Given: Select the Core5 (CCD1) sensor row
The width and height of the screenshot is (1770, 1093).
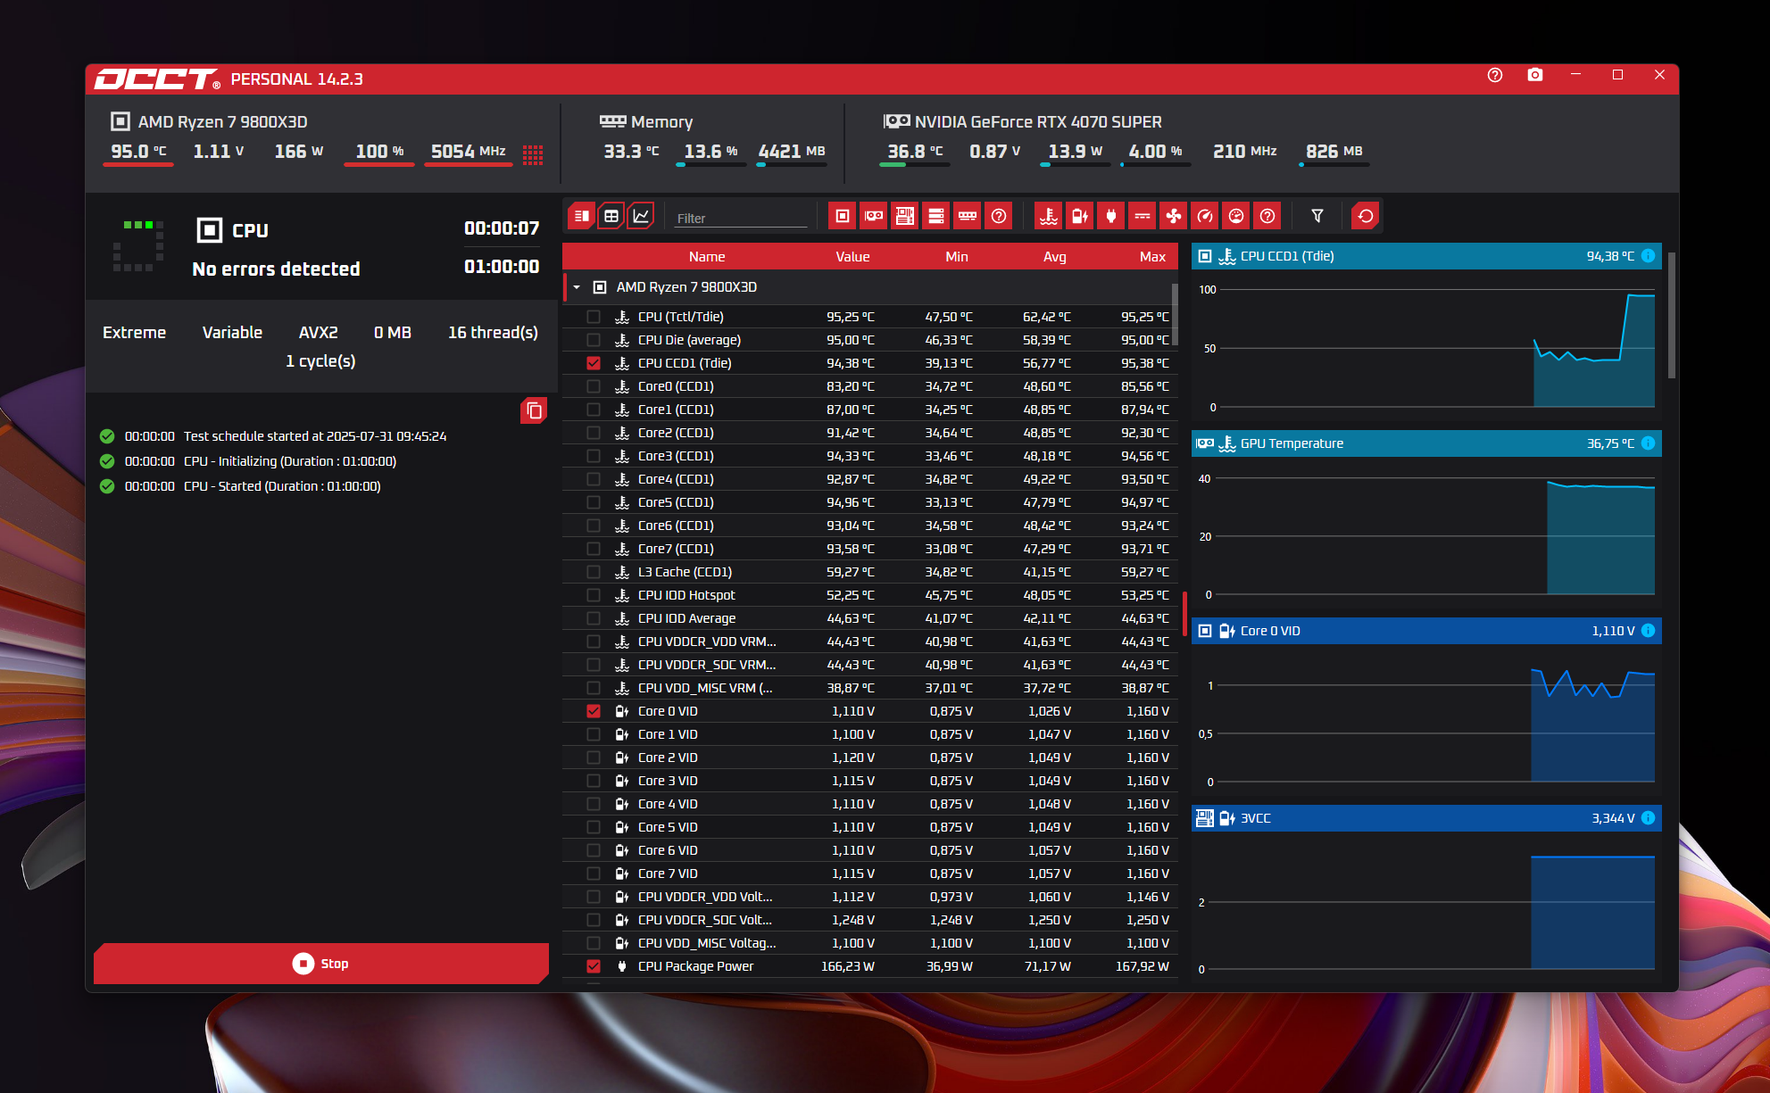Looking at the screenshot, I should pos(869,502).
